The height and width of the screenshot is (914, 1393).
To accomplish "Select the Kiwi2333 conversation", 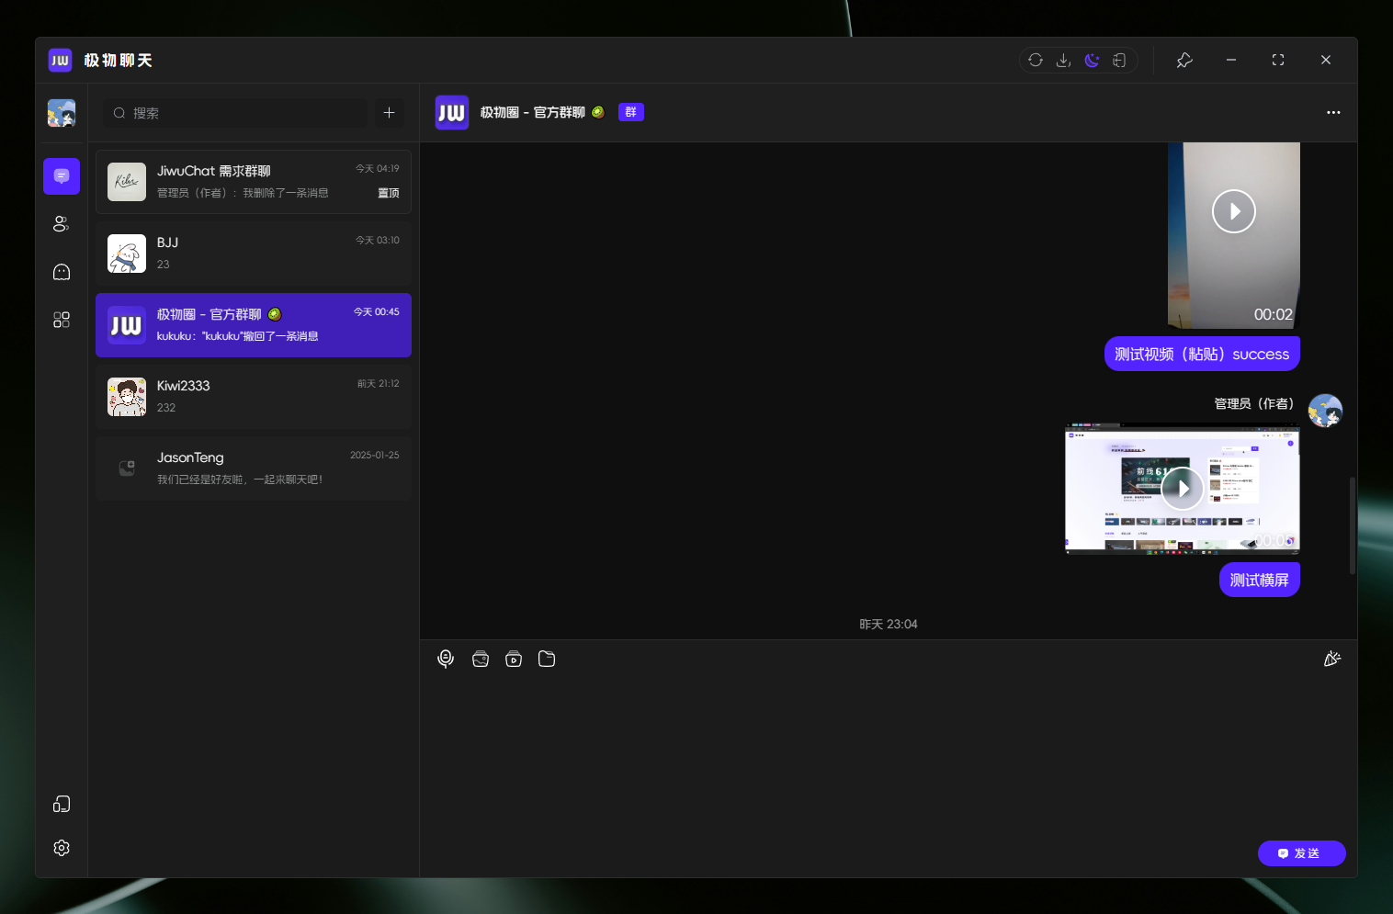I will [x=254, y=397].
